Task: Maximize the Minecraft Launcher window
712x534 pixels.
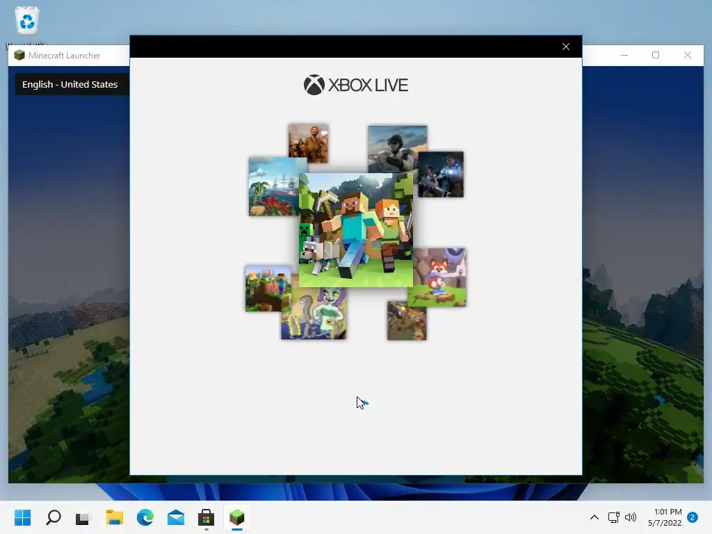Action: [x=656, y=55]
